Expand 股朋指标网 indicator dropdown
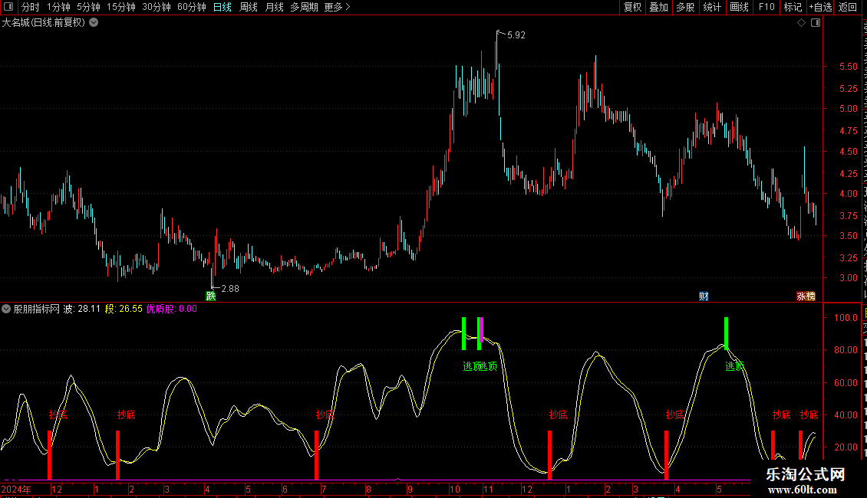Viewport: 867px width, 498px height. click(x=6, y=309)
